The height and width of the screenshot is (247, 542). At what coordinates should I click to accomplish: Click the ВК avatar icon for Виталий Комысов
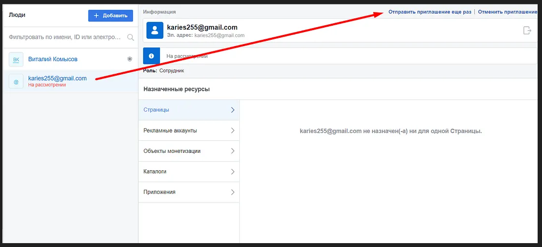coord(16,59)
